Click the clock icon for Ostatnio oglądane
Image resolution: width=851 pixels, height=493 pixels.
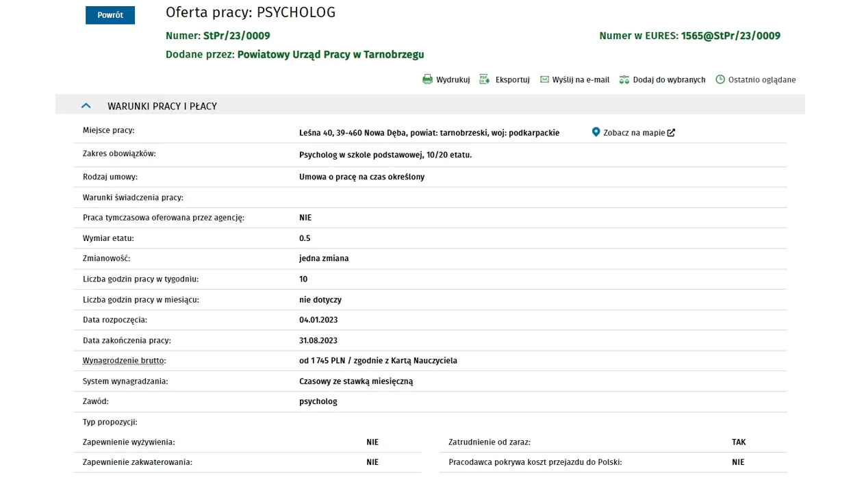pyautogui.click(x=720, y=79)
